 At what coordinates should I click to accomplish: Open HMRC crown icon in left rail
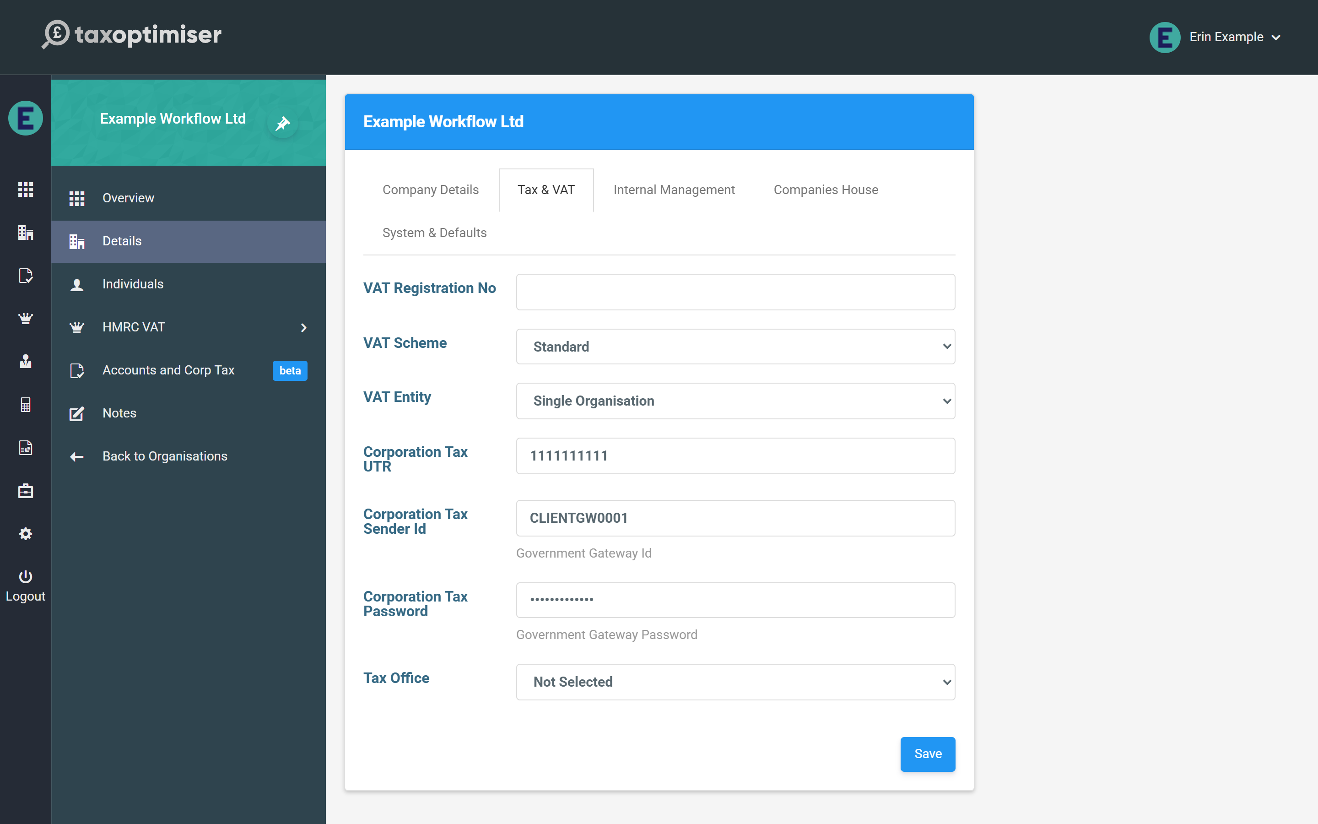tap(26, 318)
